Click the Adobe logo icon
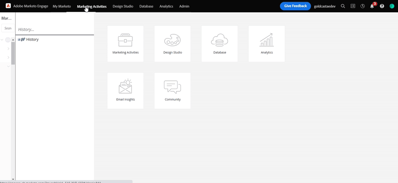The height and width of the screenshot is (183, 398). tap(8, 6)
